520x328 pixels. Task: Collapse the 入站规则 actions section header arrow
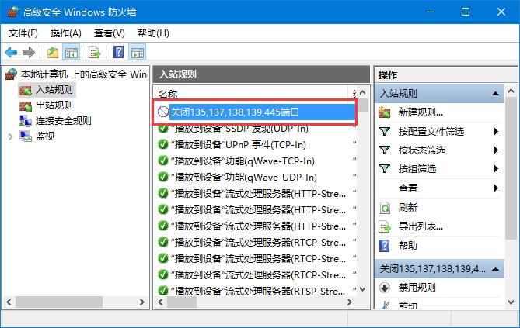[495, 94]
